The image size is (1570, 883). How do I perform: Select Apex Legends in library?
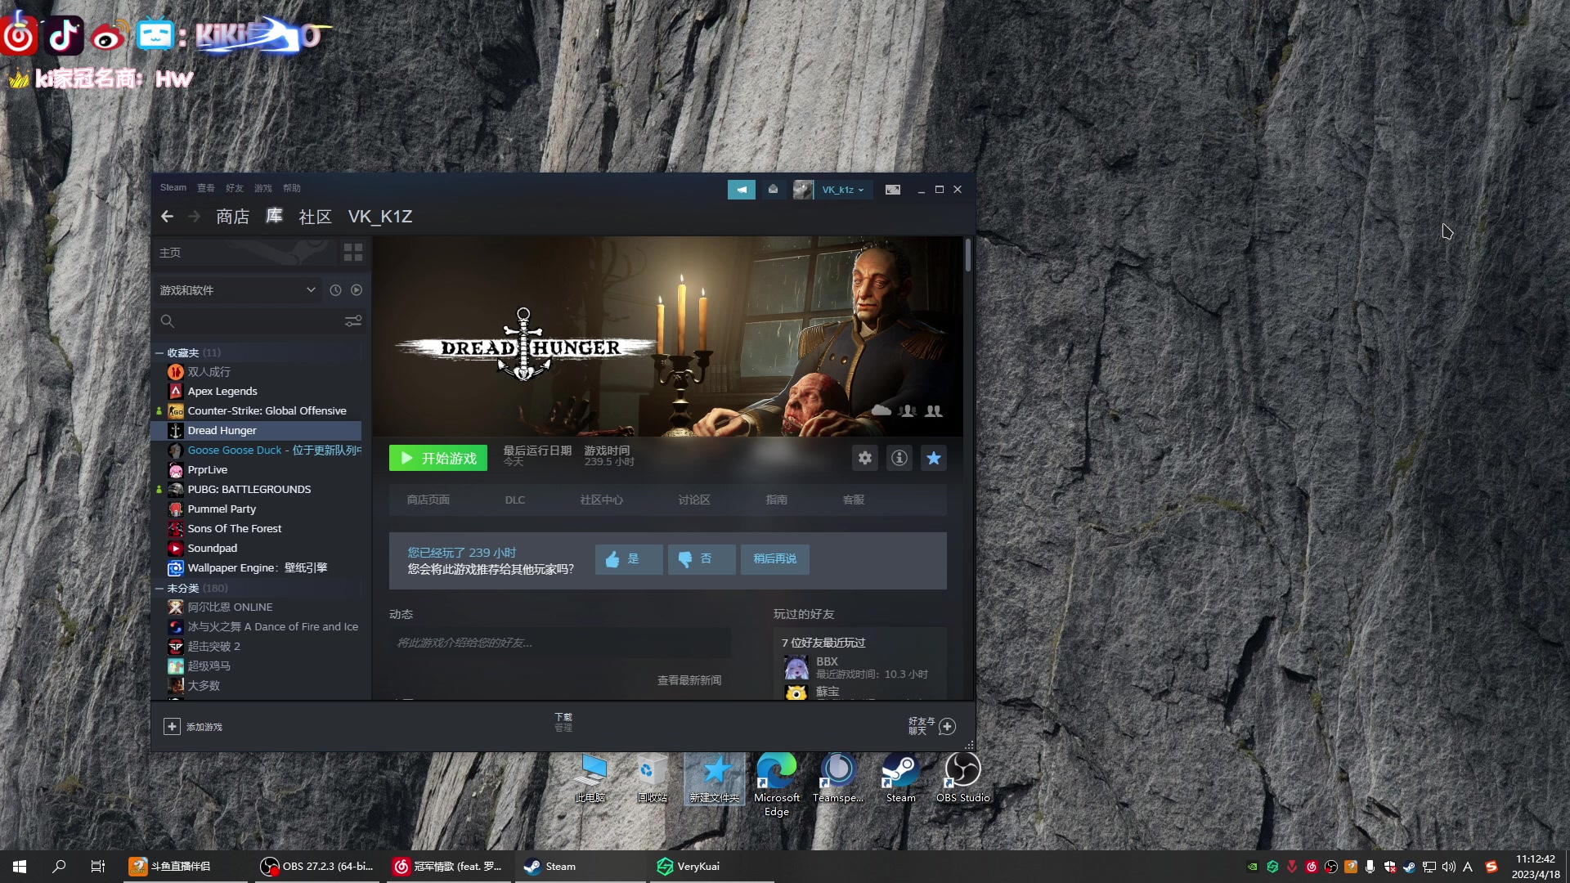point(222,392)
